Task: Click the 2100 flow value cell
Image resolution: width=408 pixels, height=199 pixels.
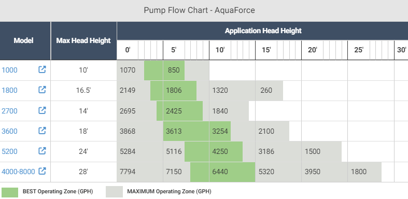Action: (266, 131)
